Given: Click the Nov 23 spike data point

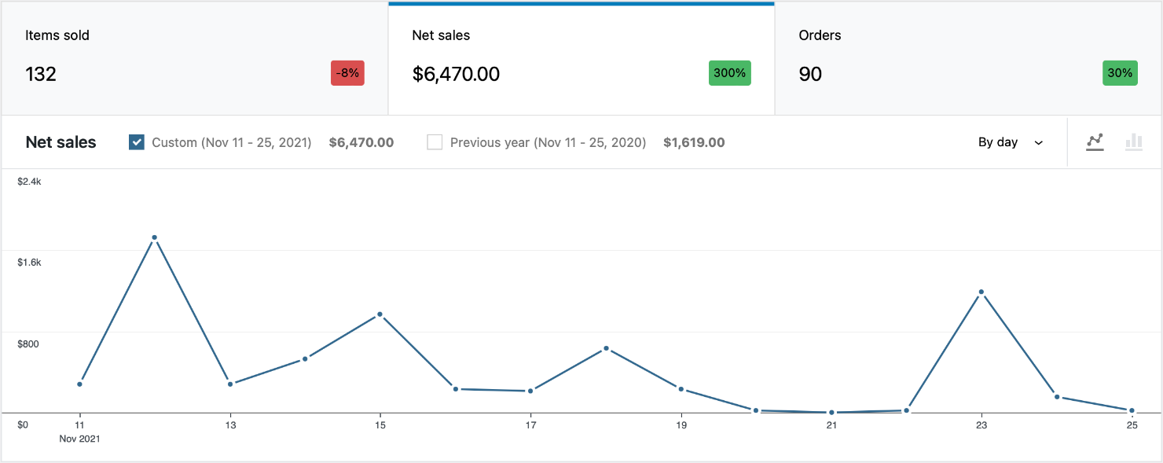Looking at the screenshot, I should [981, 291].
